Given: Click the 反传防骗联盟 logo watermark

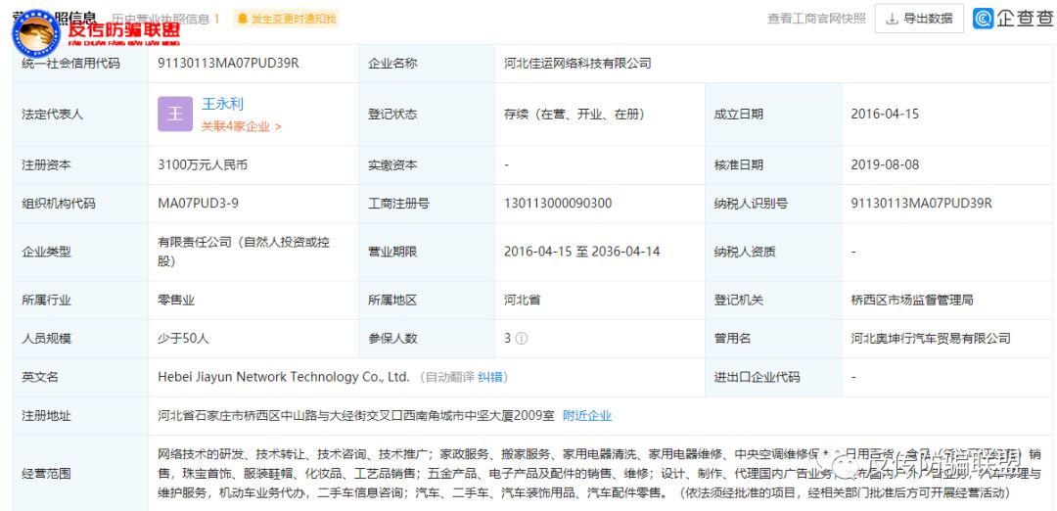Looking at the screenshot, I should (x=96, y=32).
